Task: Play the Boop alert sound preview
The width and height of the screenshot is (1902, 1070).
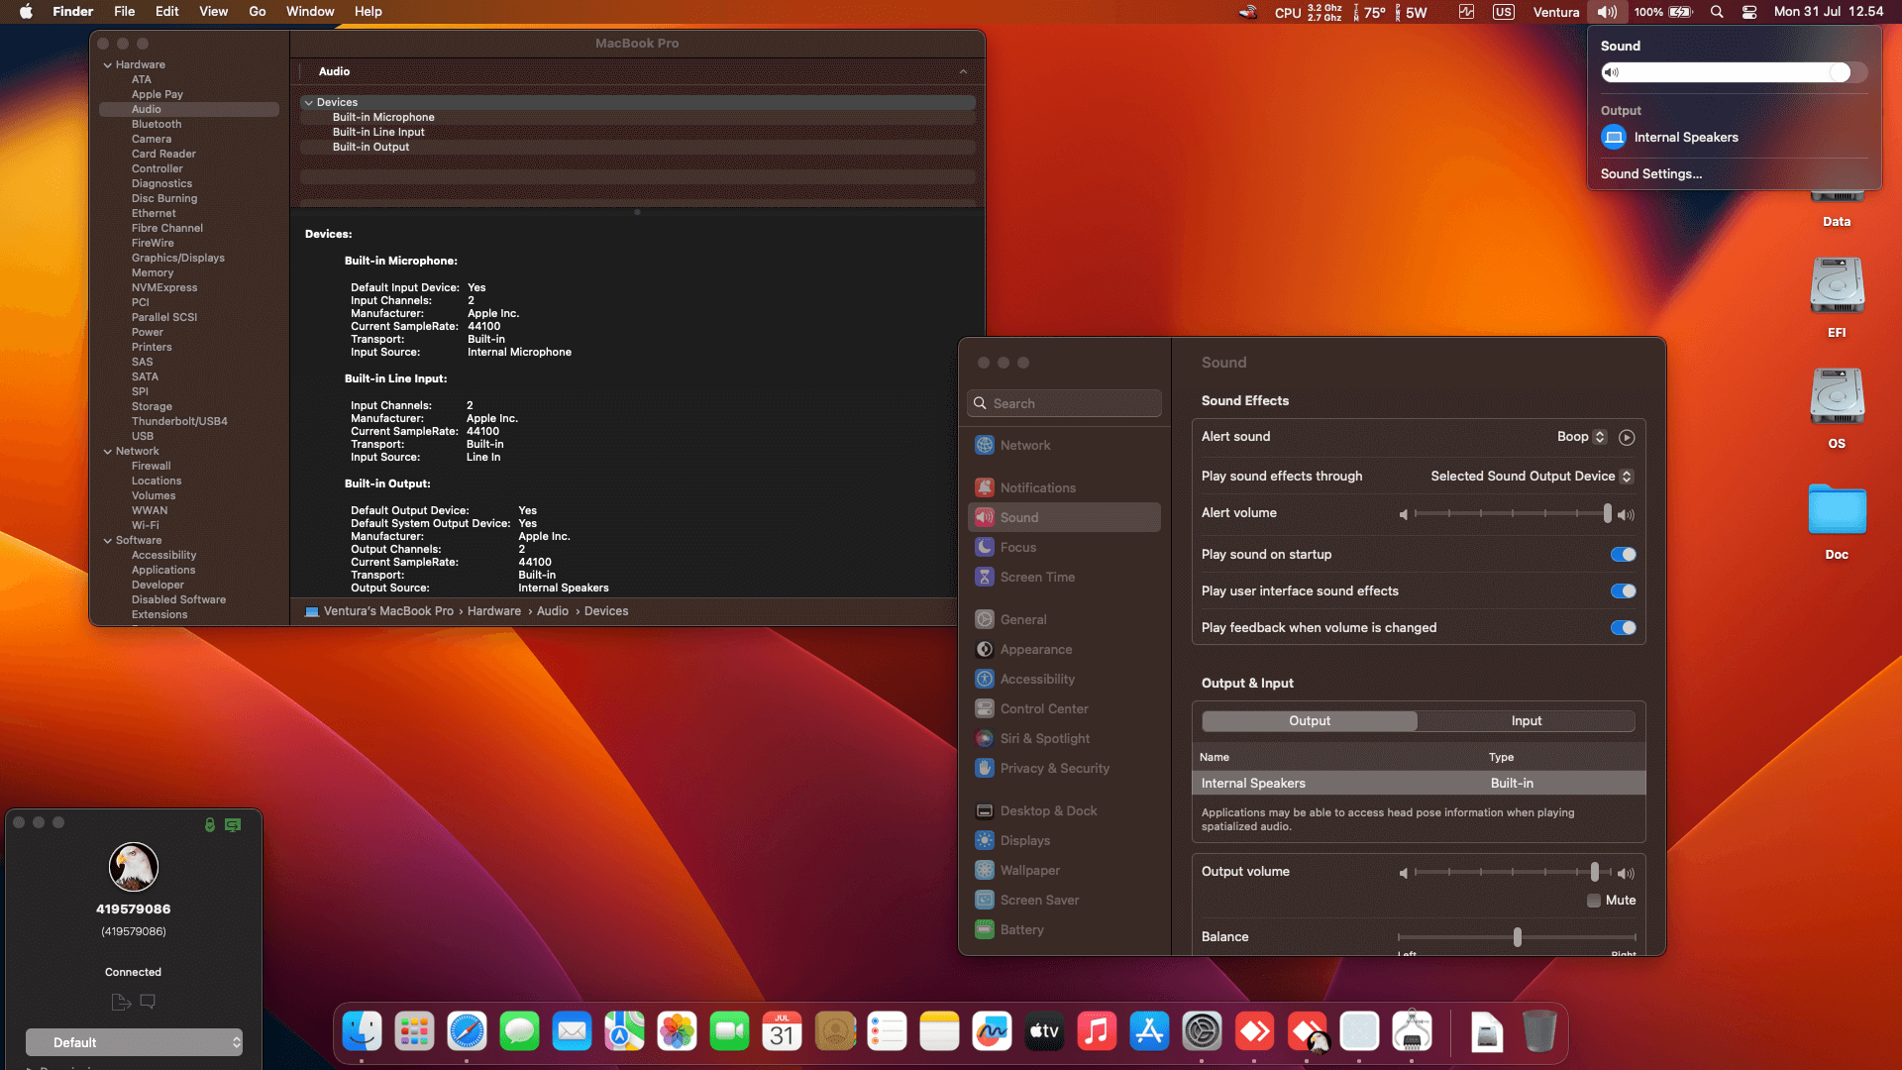Action: point(1627,437)
